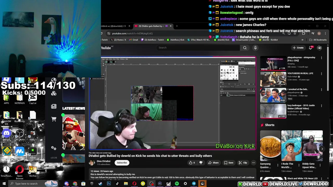
Task: Show next Shorts with arrow
Action: 322,149
